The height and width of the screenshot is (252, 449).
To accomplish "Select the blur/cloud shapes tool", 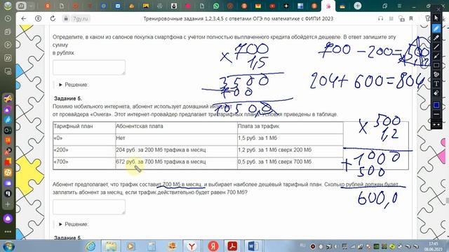I will 436,74.
